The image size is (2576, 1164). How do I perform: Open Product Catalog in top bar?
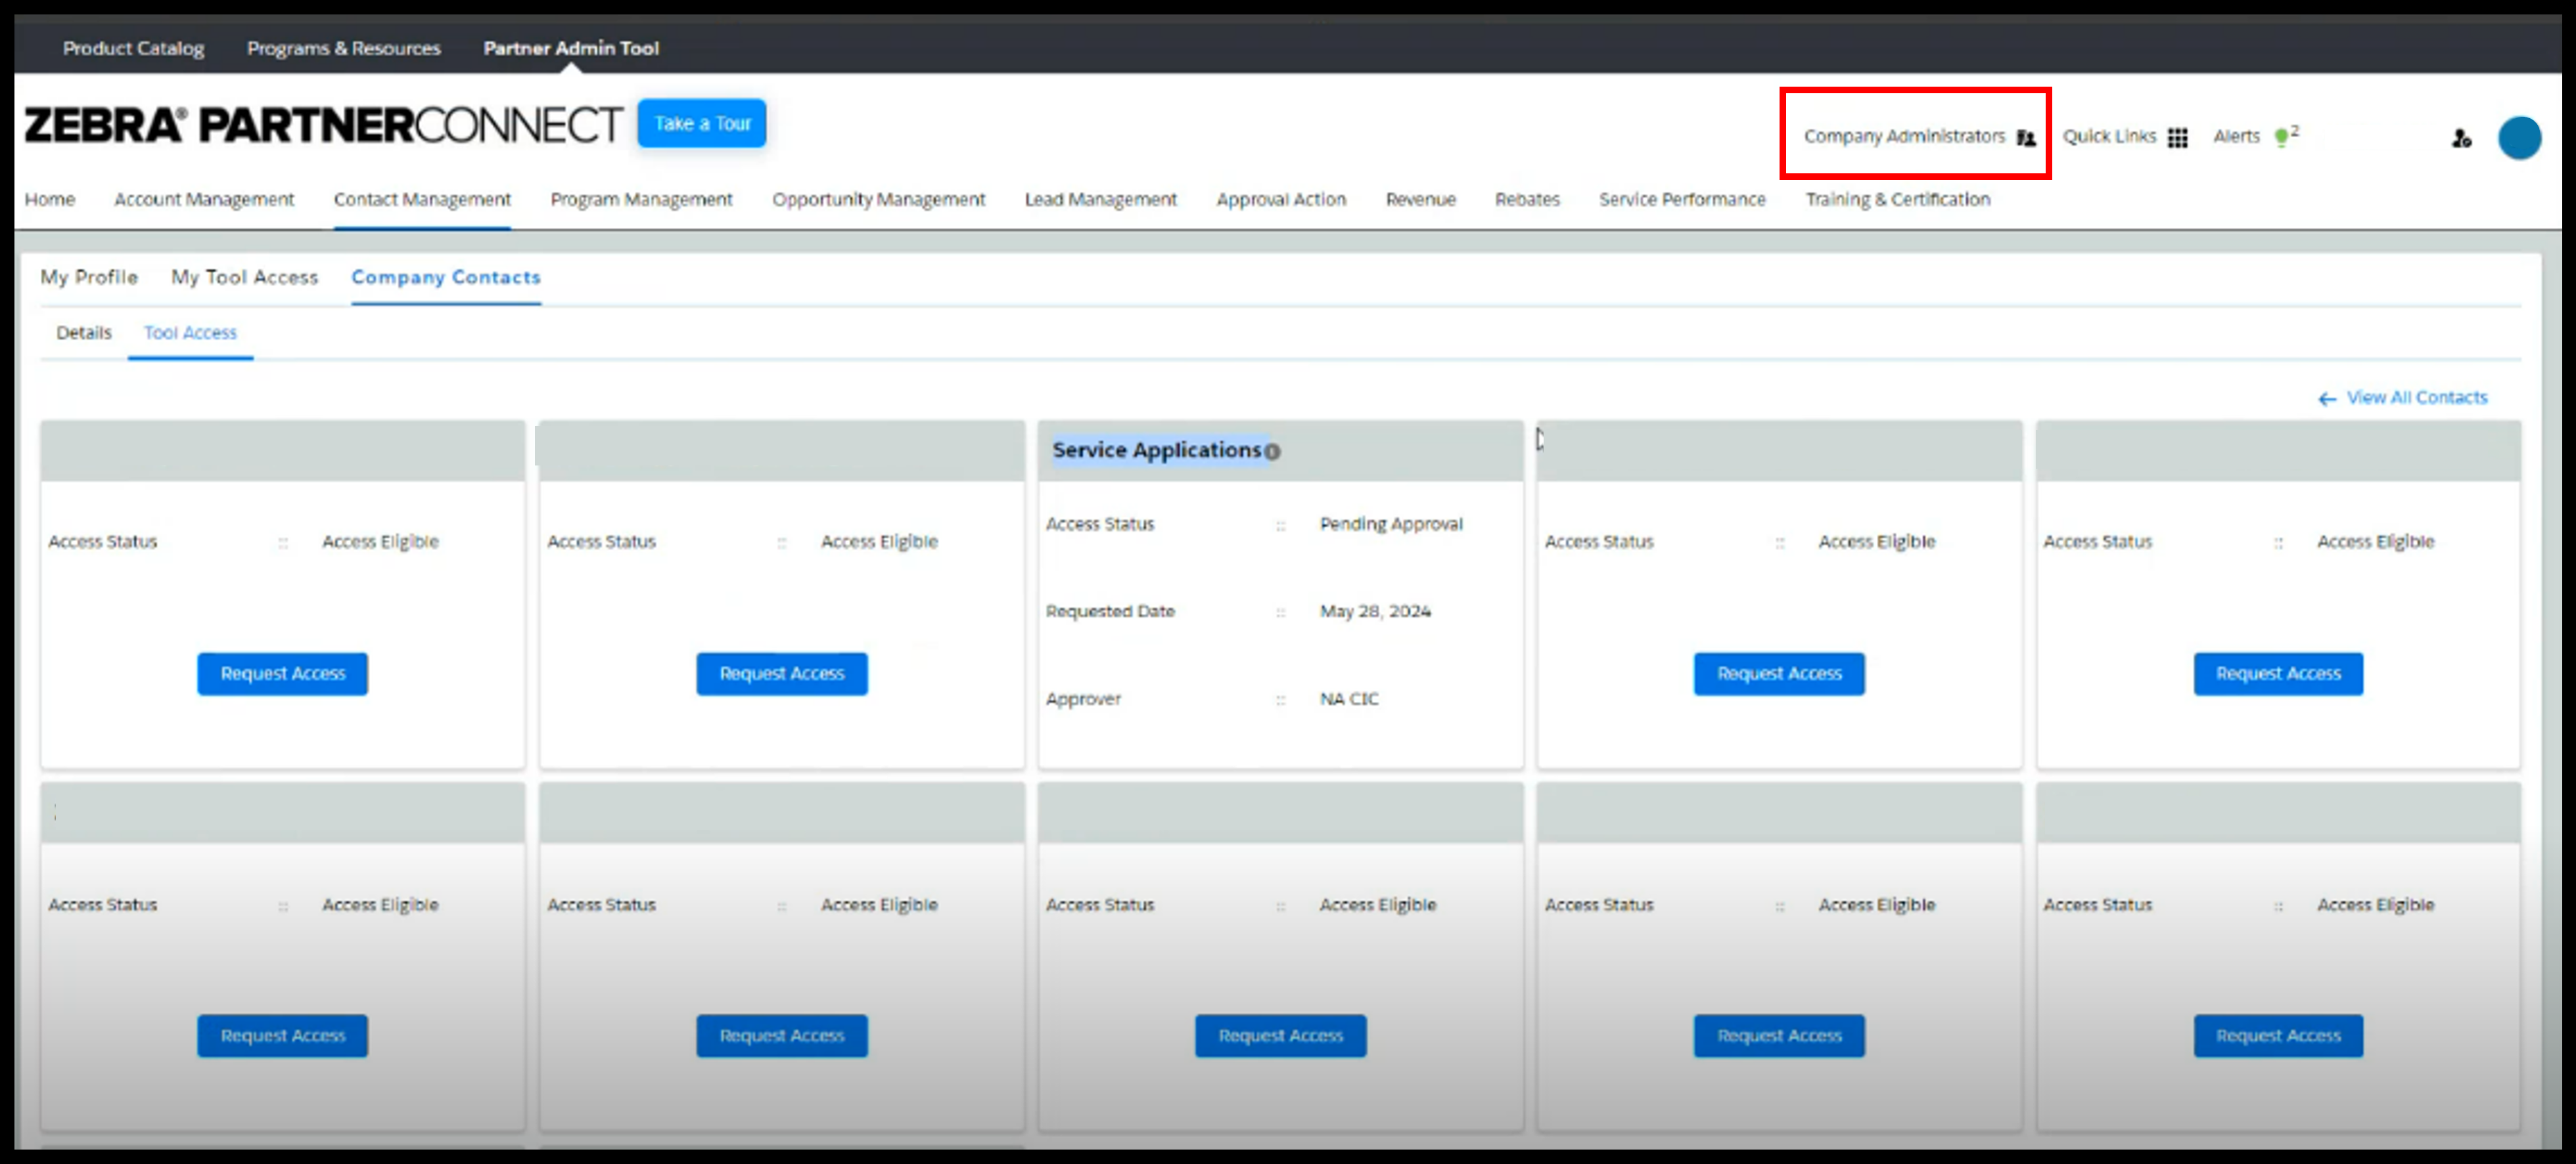click(x=133, y=48)
